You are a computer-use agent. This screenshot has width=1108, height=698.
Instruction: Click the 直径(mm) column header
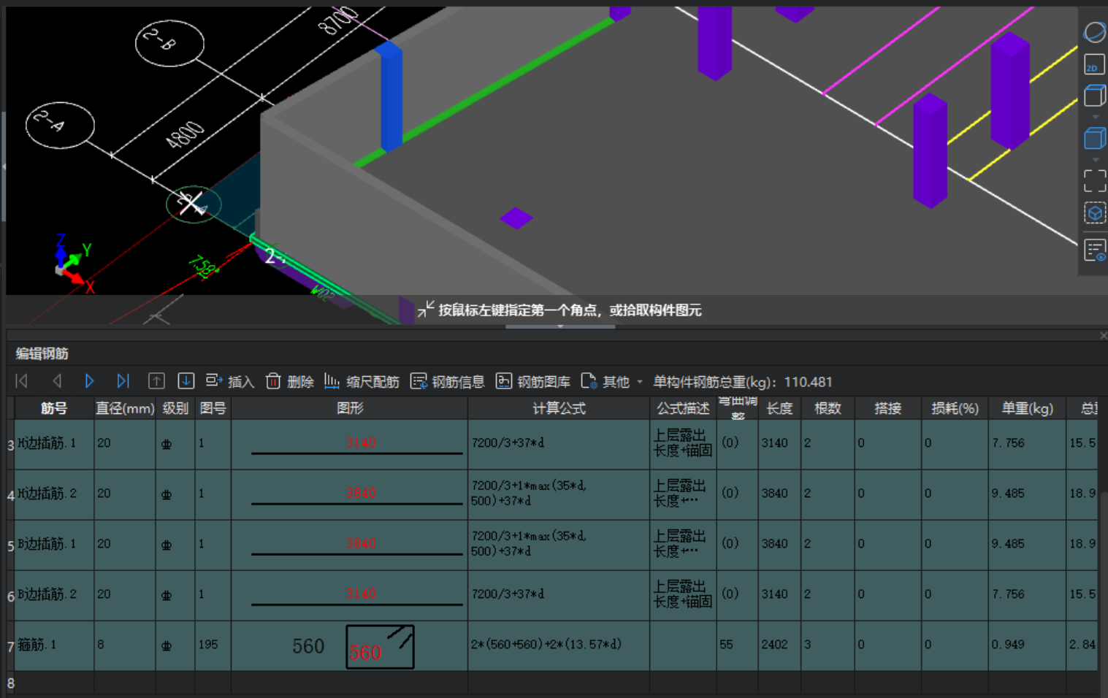(125, 408)
